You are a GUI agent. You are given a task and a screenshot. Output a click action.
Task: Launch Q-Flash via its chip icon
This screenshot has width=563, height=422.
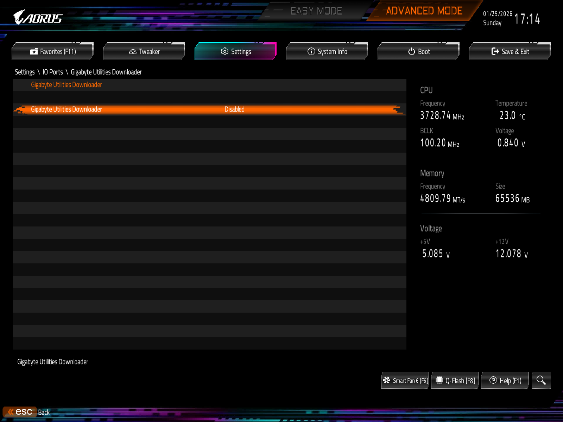click(x=439, y=380)
